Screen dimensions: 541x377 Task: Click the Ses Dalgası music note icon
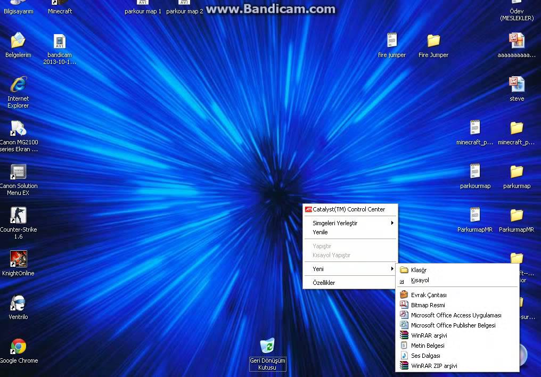404,356
